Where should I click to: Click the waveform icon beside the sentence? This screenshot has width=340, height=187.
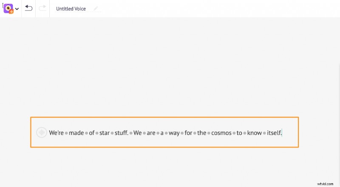click(41, 132)
